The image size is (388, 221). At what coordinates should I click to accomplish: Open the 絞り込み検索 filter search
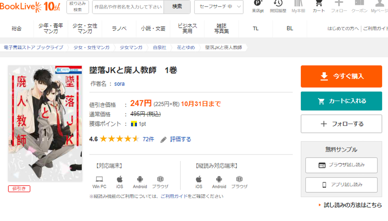[x=78, y=7]
